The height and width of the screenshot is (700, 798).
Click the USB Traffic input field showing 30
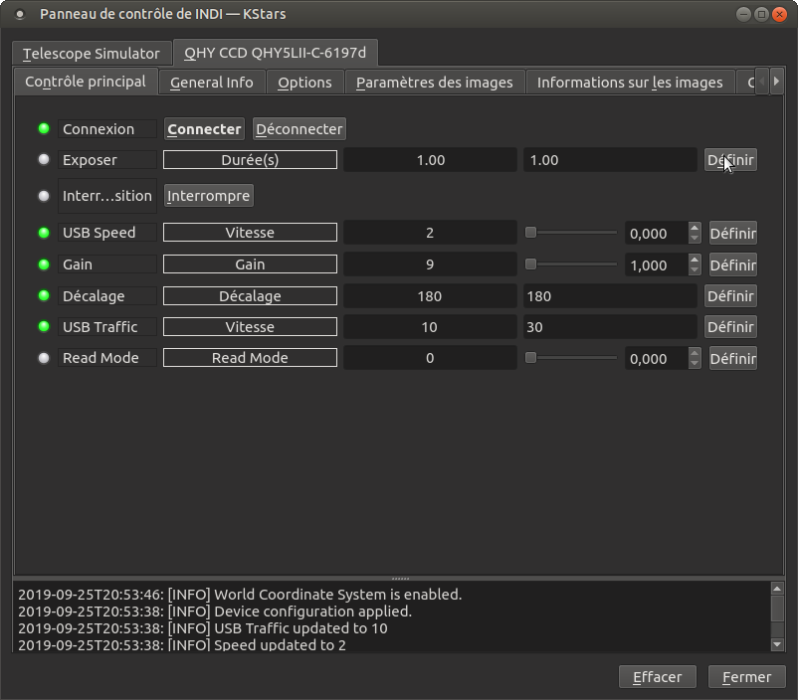(610, 327)
